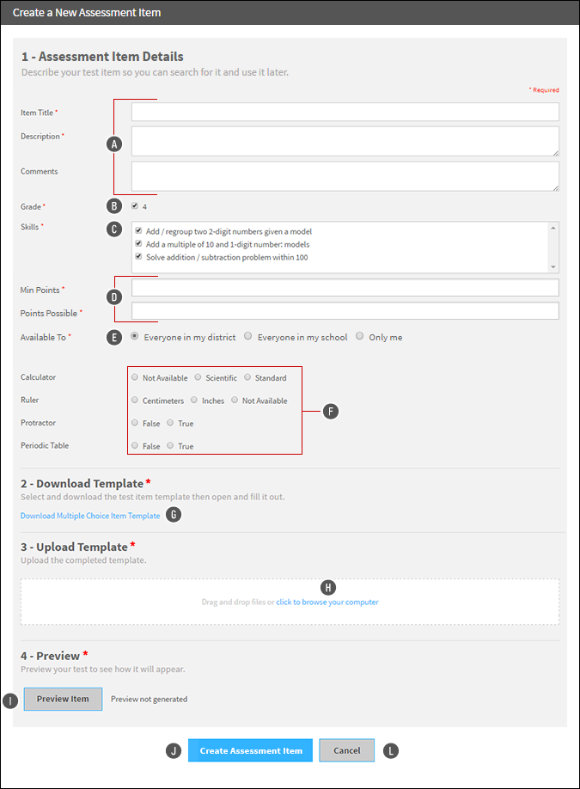Click the Points Possible input field

pyautogui.click(x=345, y=311)
